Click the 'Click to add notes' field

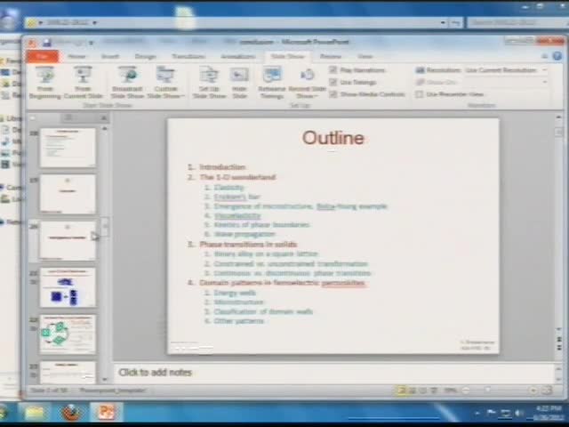tap(156, 372)
